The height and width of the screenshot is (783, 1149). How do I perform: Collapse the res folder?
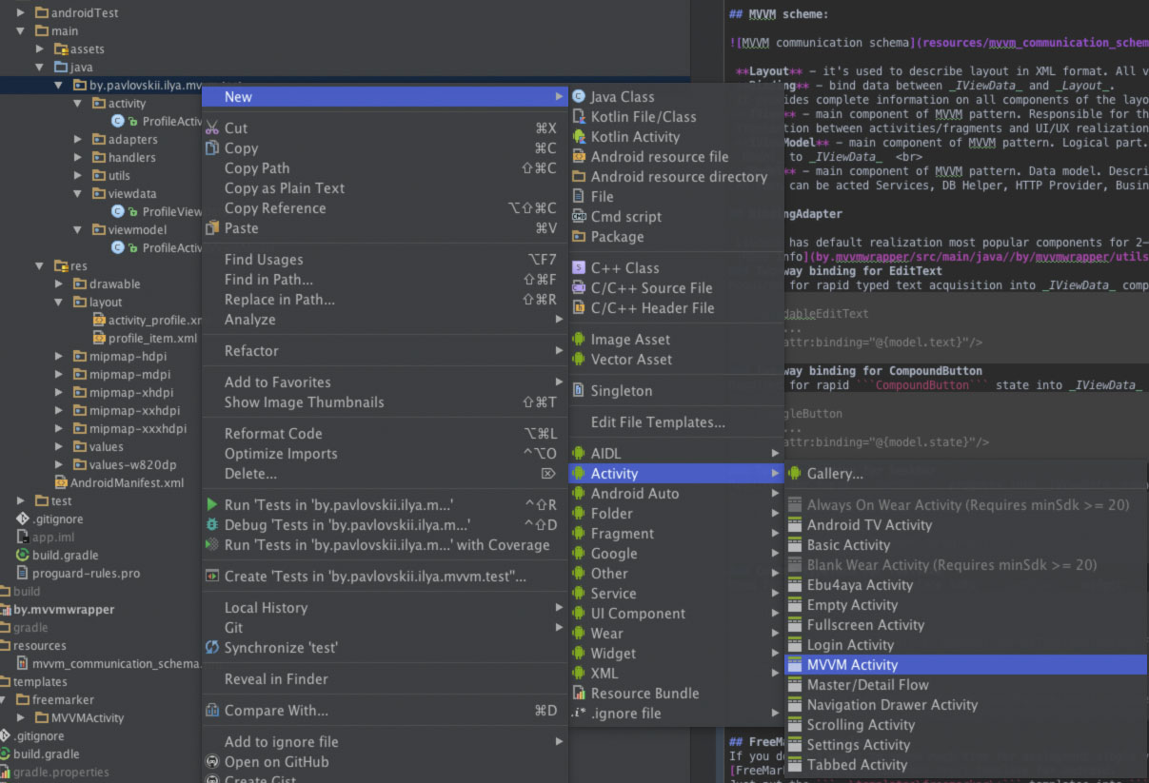(x=40, y=265)
